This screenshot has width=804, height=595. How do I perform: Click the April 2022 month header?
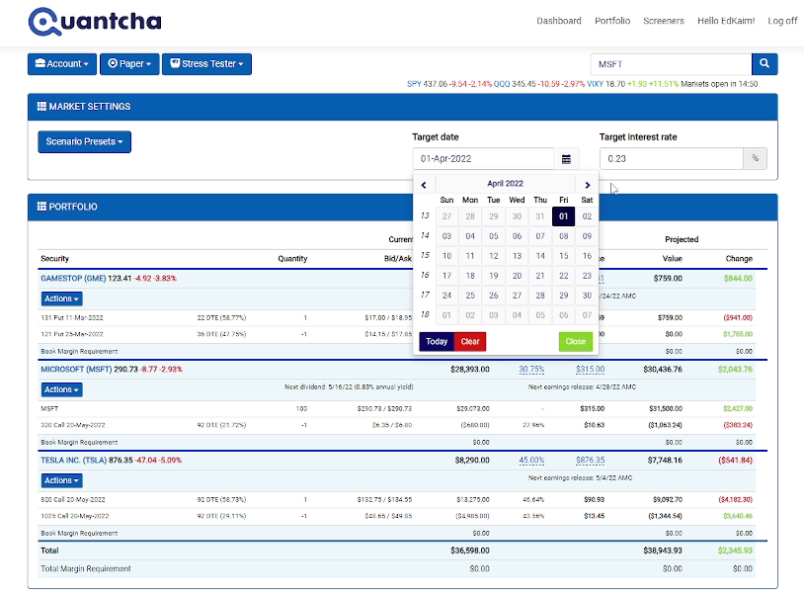click(x=505, y=184)
